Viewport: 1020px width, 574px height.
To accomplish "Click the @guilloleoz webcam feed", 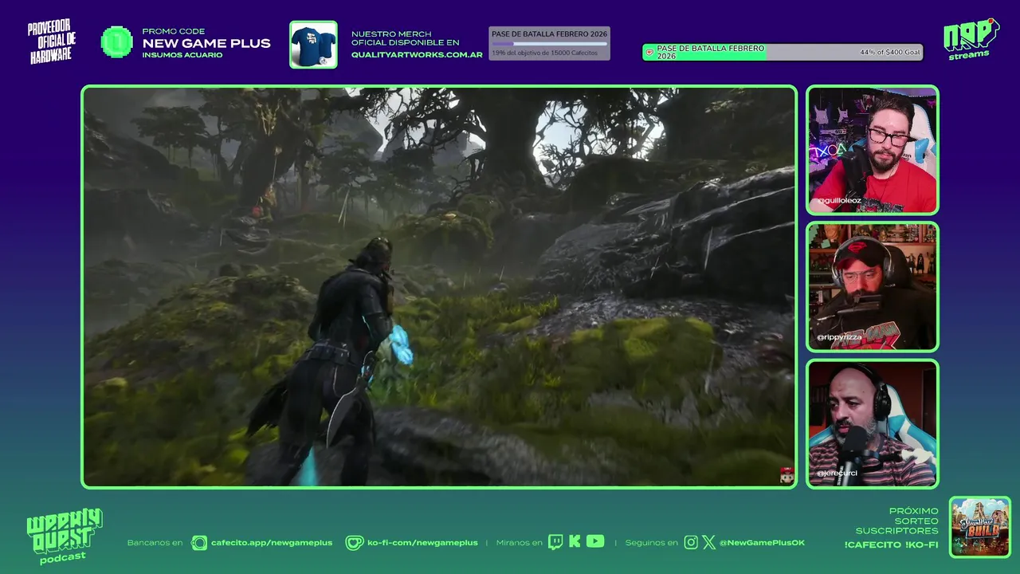I will click(x=873, y=150).
